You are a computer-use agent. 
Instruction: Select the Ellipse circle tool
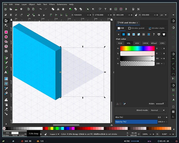[6, 37]
